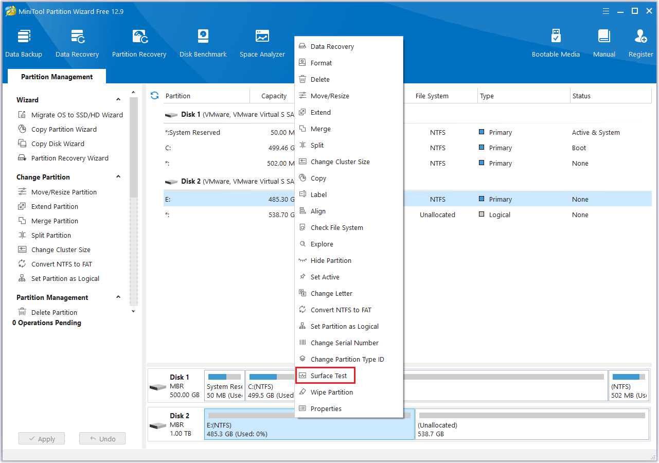659x463 pixels.
Task: Collapse the Change Partition section
Action: 118,177
